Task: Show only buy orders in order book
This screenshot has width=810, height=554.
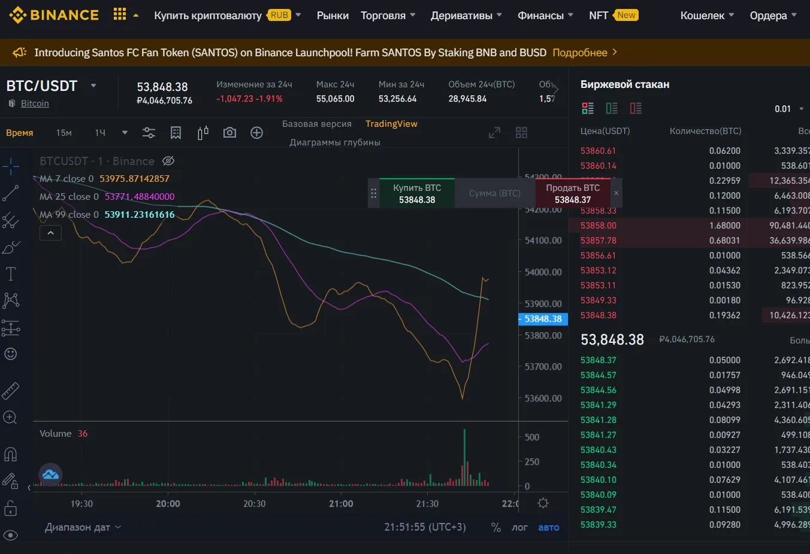Action: [x=612, y=108]
